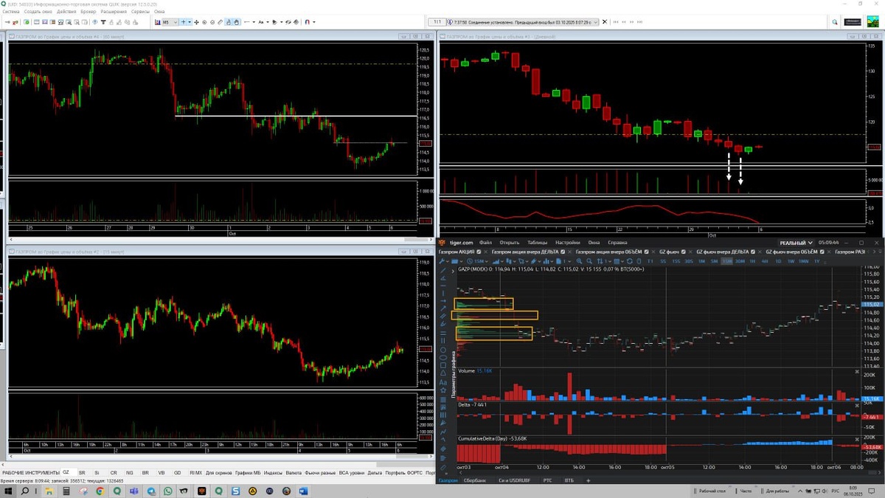Switch to the Портфель ФОРТС tab in QUIK
This screenshot has height=498, width=885.
pyautogui.click(x=404, y=472)
